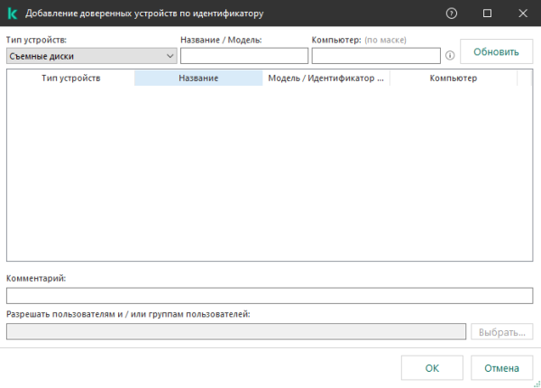The image size is (541, 388).
Task: Click the Kaspersky logo in title bar
Action: click(x=13, y=14)
